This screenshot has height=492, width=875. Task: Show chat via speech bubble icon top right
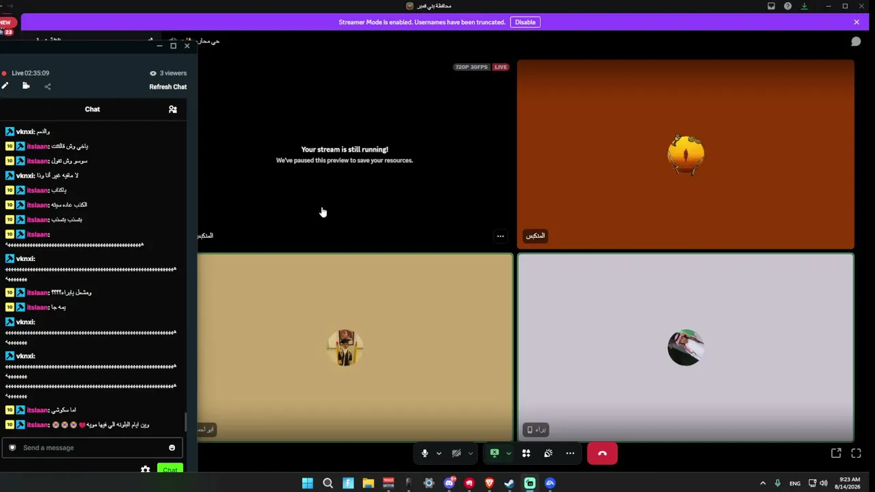[856, 42]
